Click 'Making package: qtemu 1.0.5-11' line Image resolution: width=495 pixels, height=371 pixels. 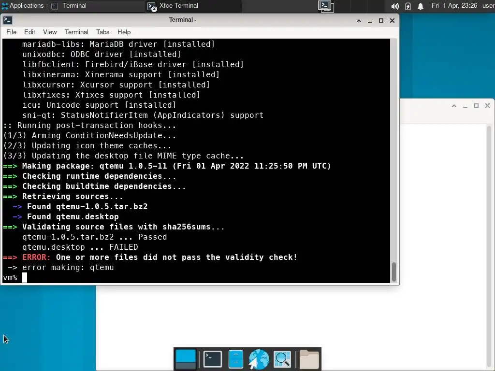pyautogui.click(x=167, y=166)
